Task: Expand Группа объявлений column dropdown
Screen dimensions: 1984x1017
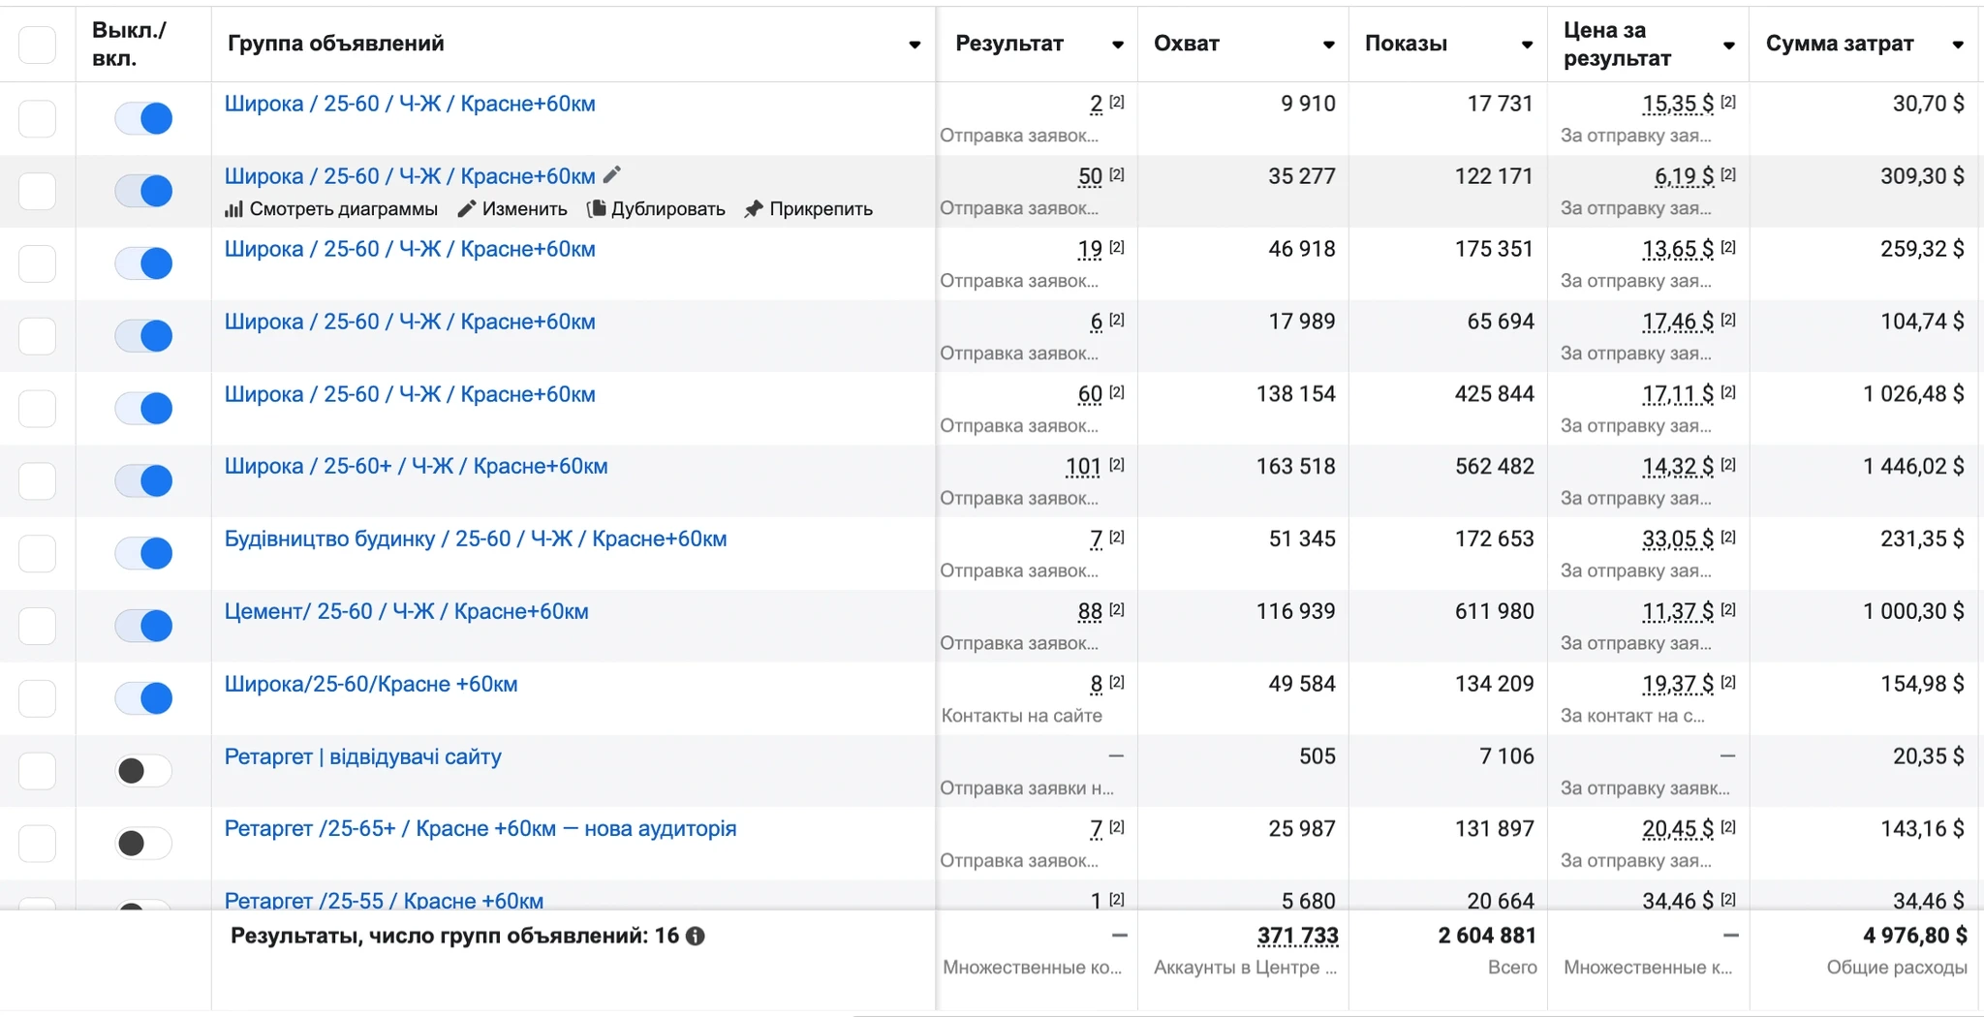Action: click(914, 45)
